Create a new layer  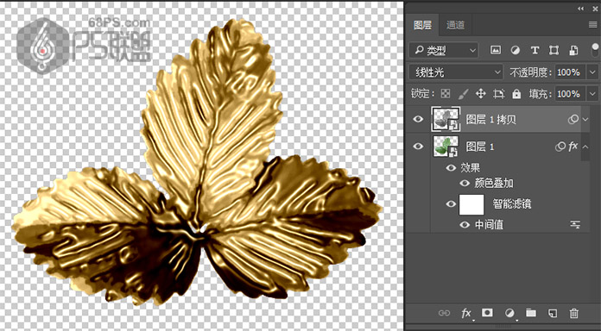[552, 313]
